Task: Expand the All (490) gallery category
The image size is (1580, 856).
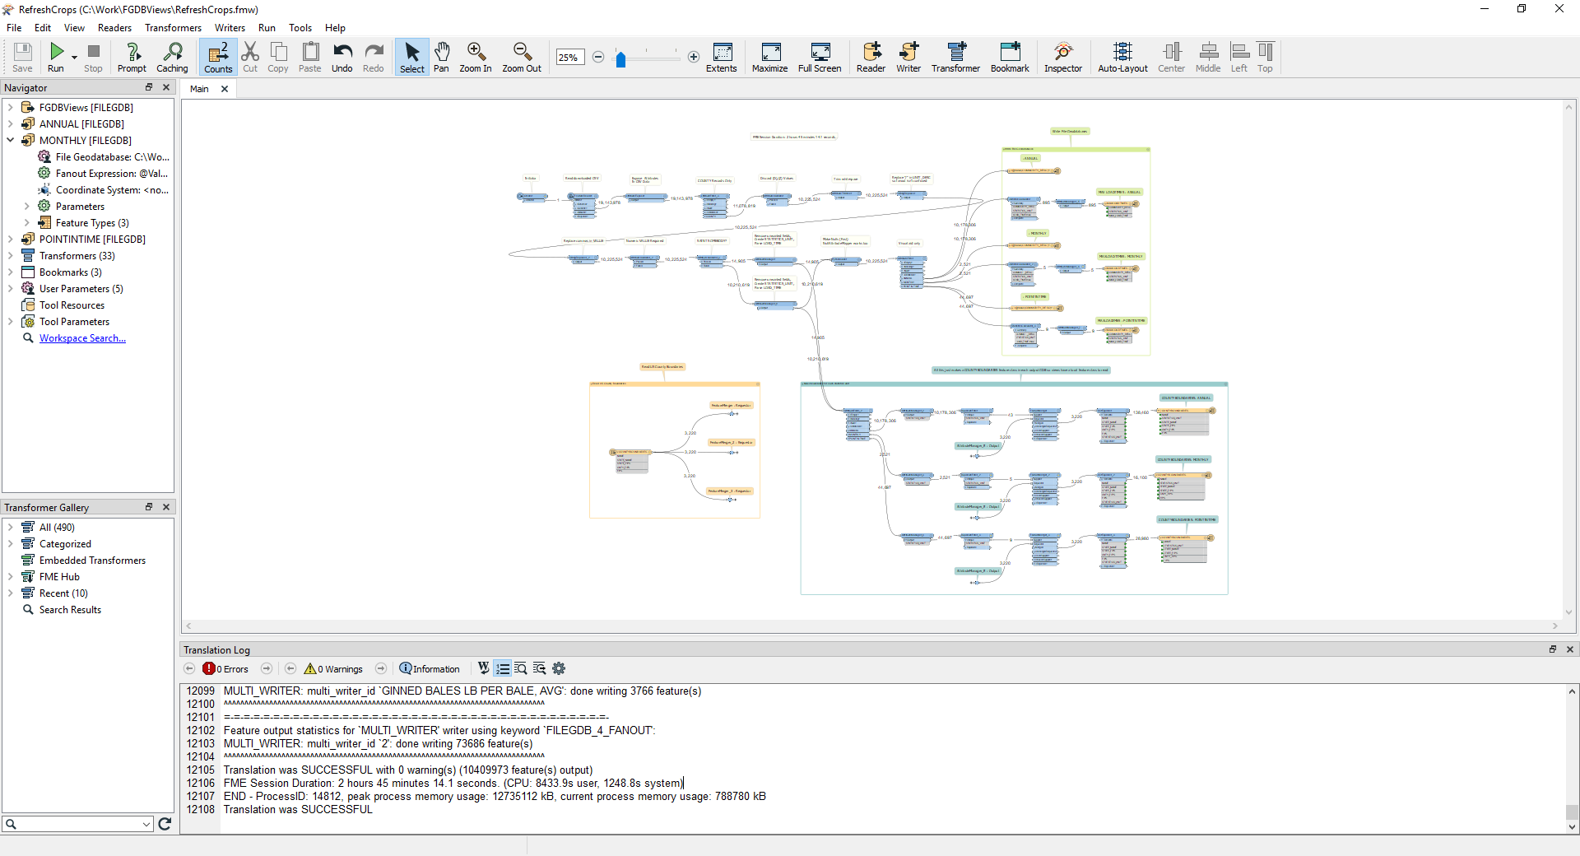Action: [11, 528]
